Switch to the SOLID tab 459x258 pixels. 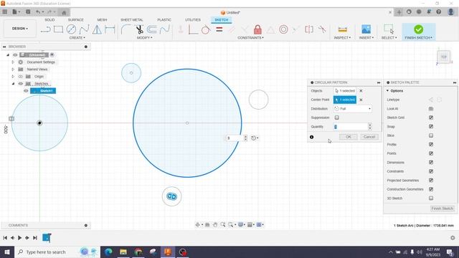[x=49, y=20]
